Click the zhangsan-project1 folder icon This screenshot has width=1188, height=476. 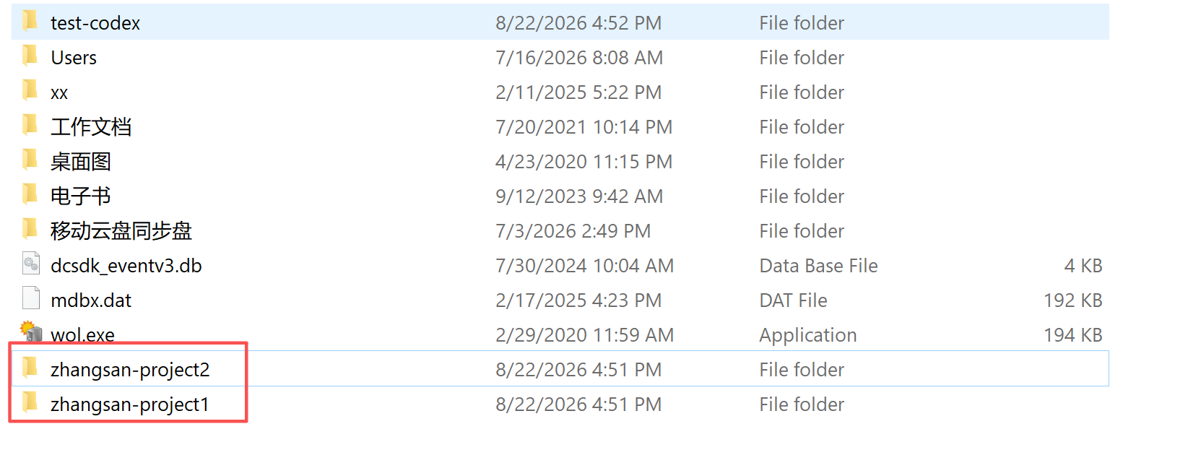[x=30, y=402]
